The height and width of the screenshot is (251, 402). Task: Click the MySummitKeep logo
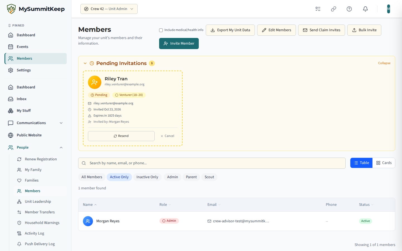[36, 9]
